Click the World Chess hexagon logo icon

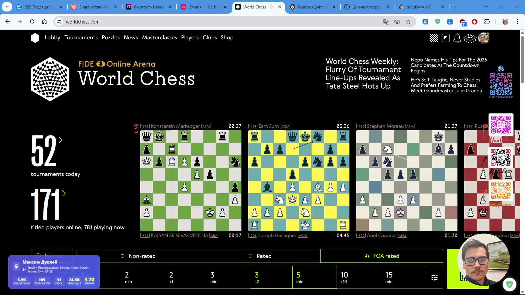[35, 38]
